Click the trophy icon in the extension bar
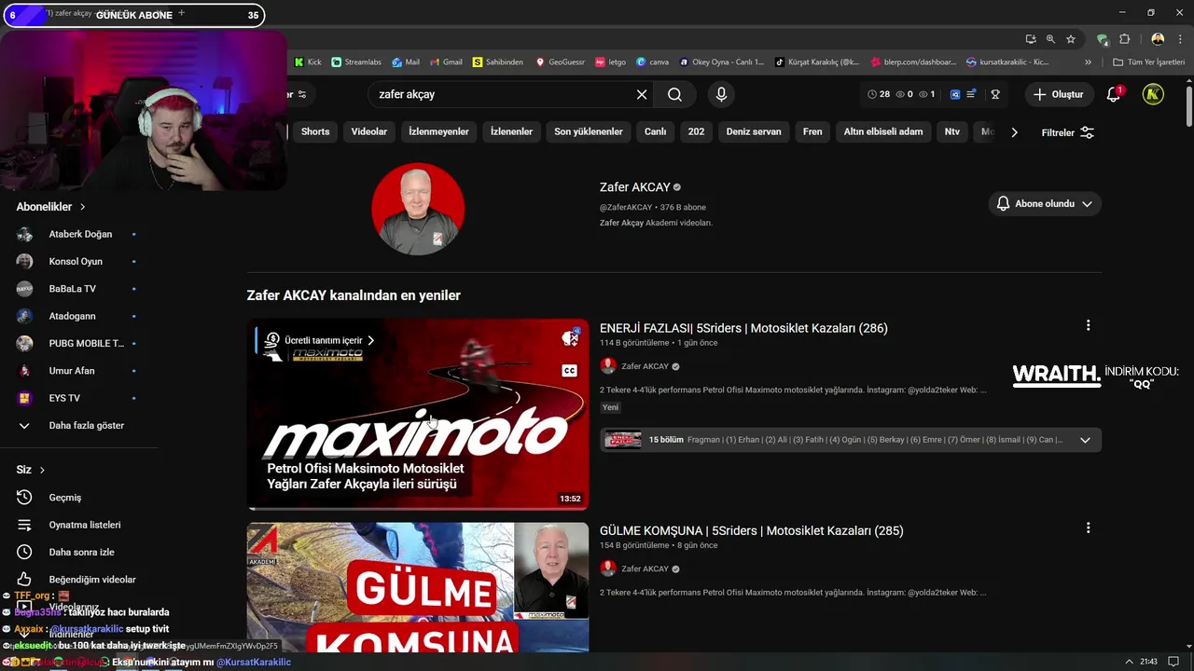 pyautogui.click(x=995, y=94)
